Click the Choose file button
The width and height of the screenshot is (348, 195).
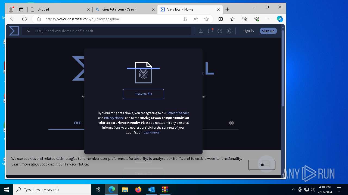144,94
